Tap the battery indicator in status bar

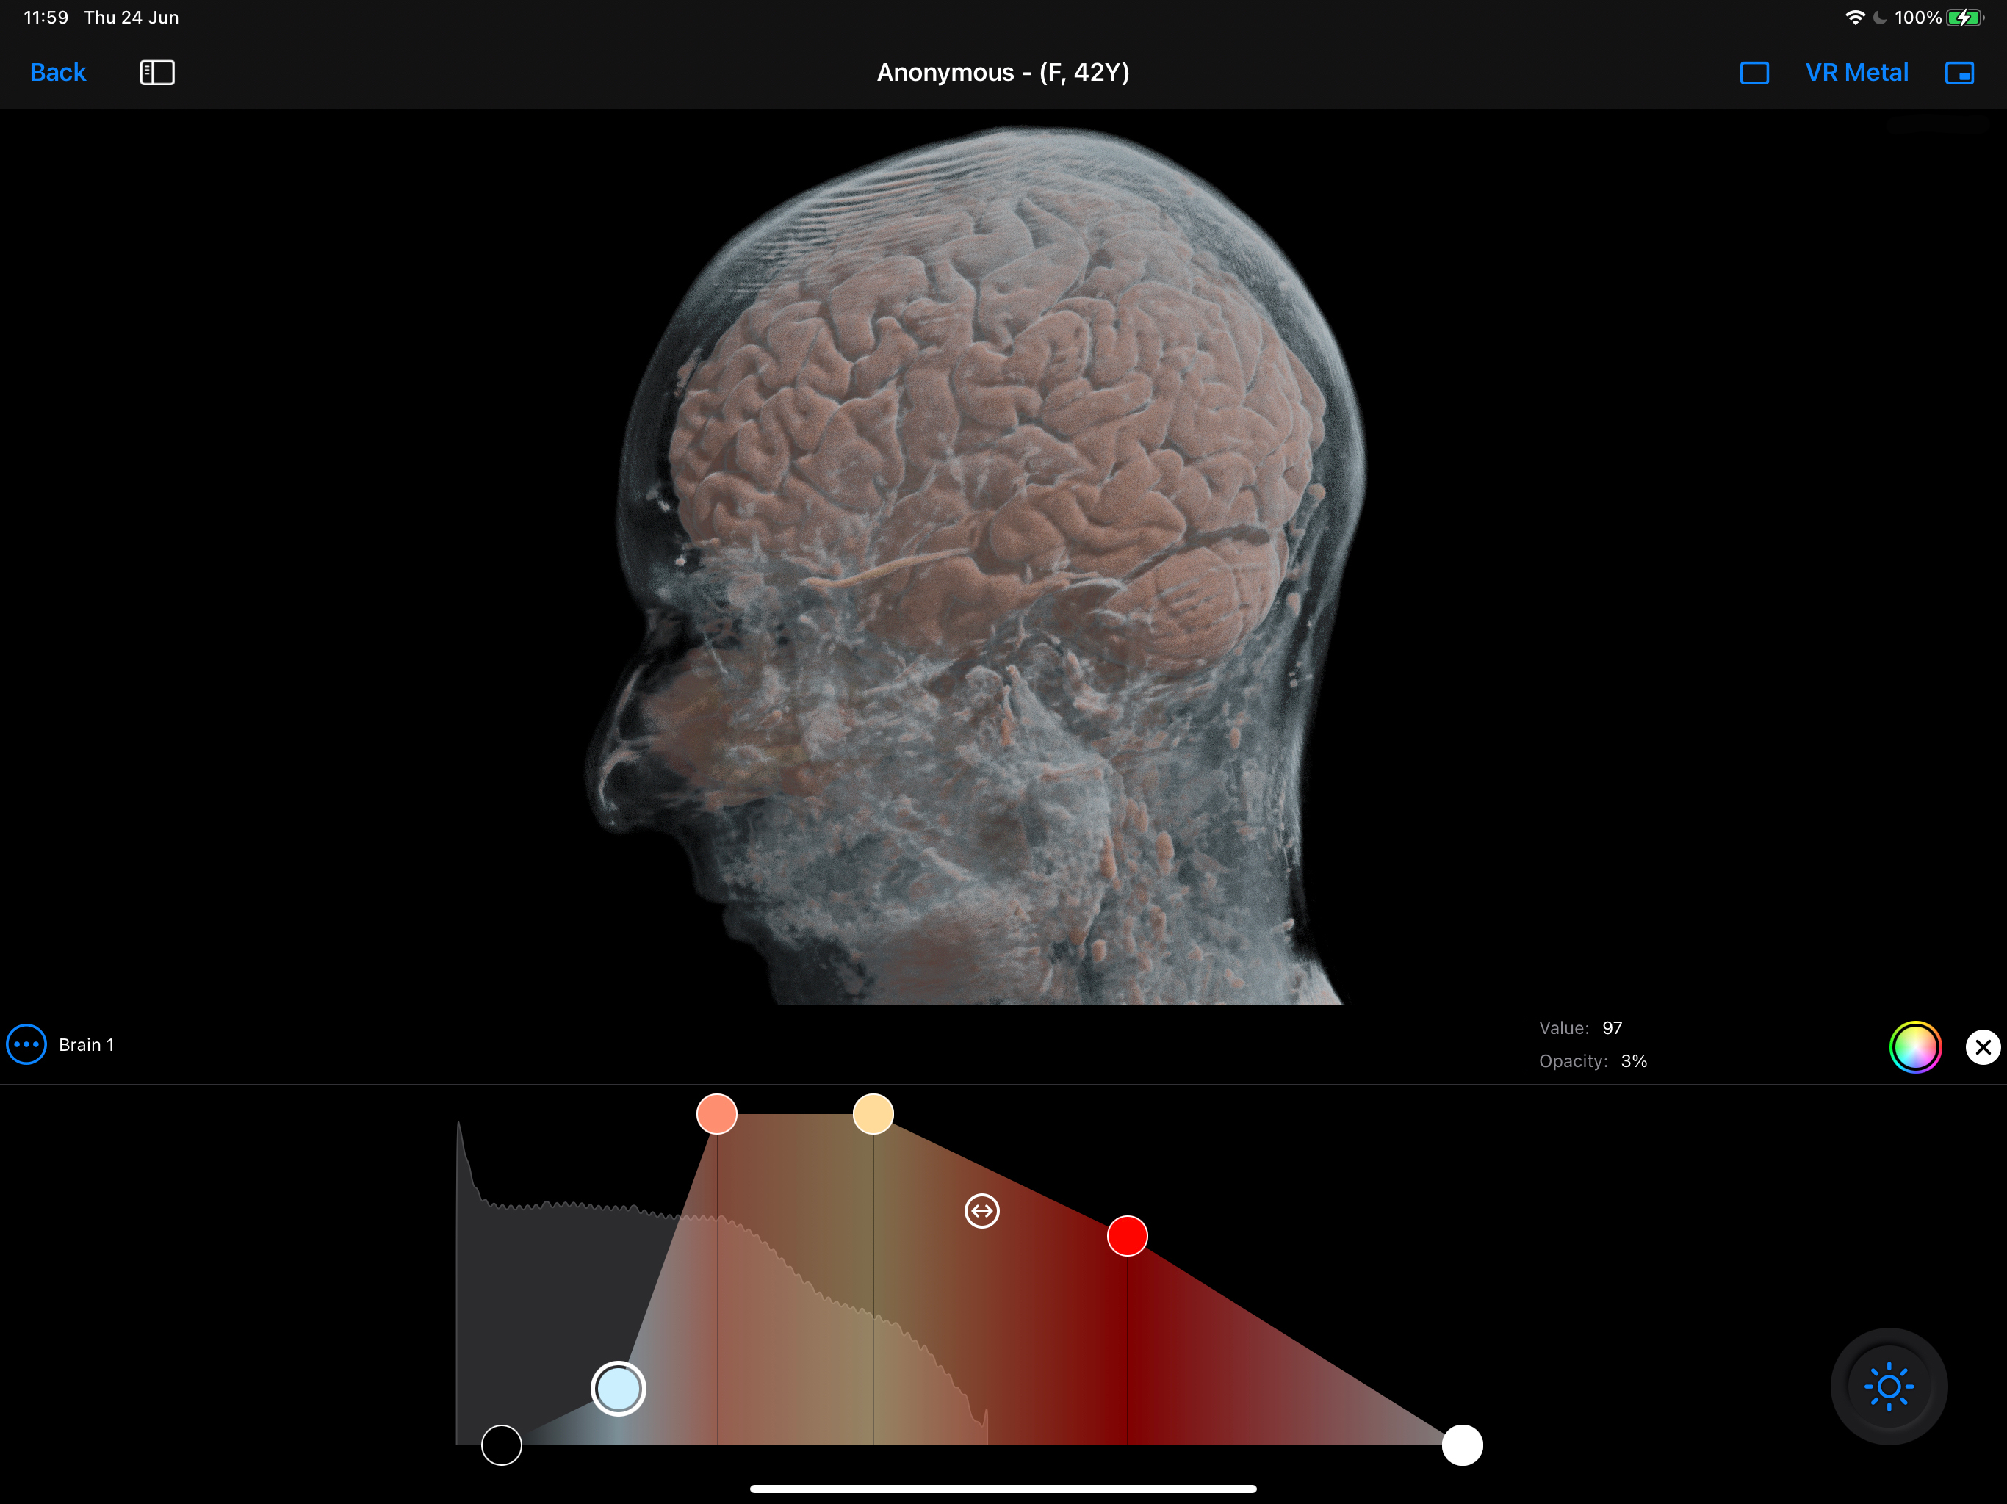(x=1964, y=17)
